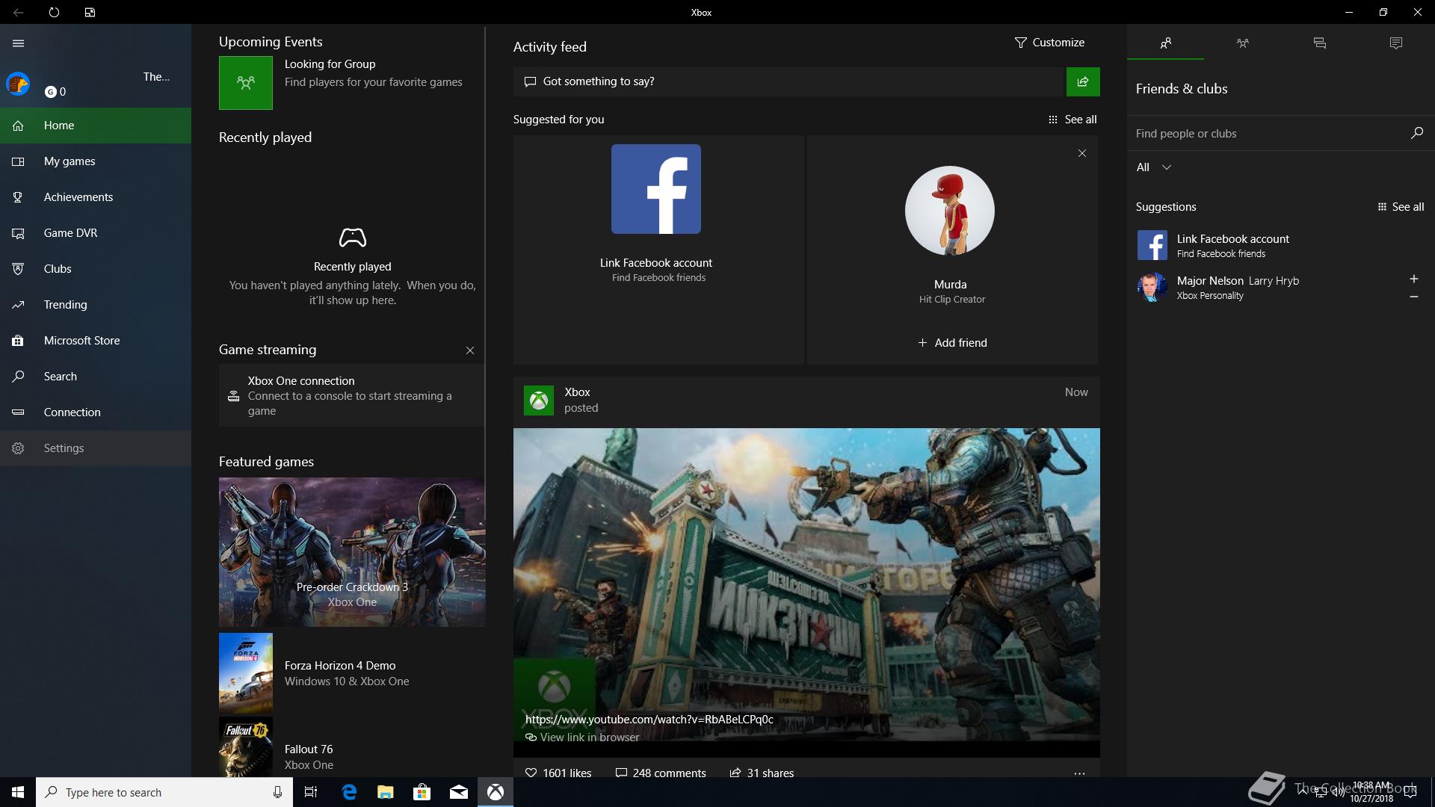
Task: Click the mini-view icon in title bar
Action: click(90, 12)
